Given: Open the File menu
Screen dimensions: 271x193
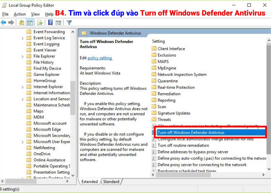Looking at the screenshot, I should coord(5,14).
